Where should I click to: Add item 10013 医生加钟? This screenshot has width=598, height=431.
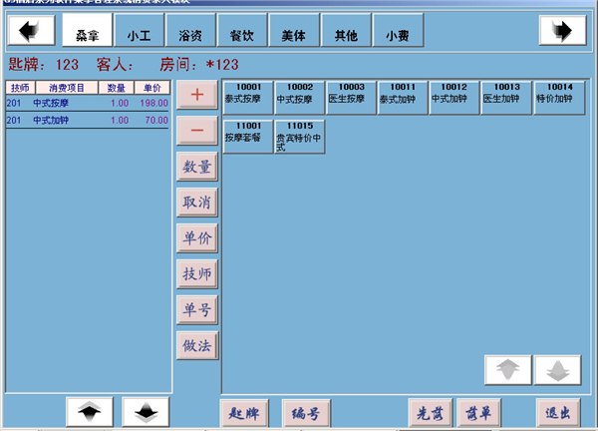click(506, 98)
